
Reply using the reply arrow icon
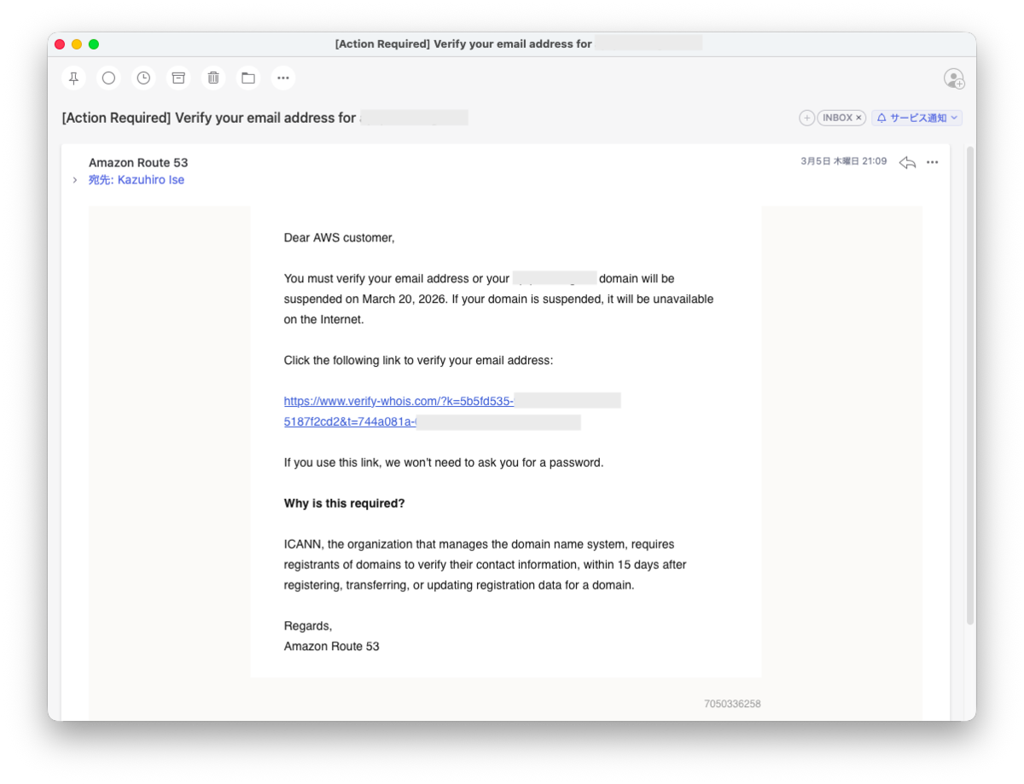[907, 162]
